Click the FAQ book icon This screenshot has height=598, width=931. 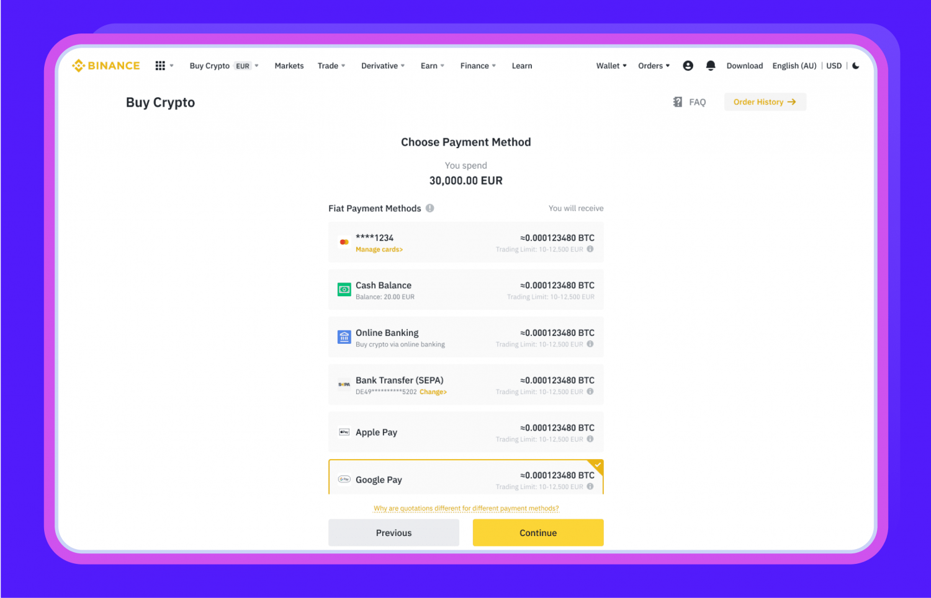678,102
